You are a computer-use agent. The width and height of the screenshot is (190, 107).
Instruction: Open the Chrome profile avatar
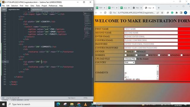click(186, 13)
